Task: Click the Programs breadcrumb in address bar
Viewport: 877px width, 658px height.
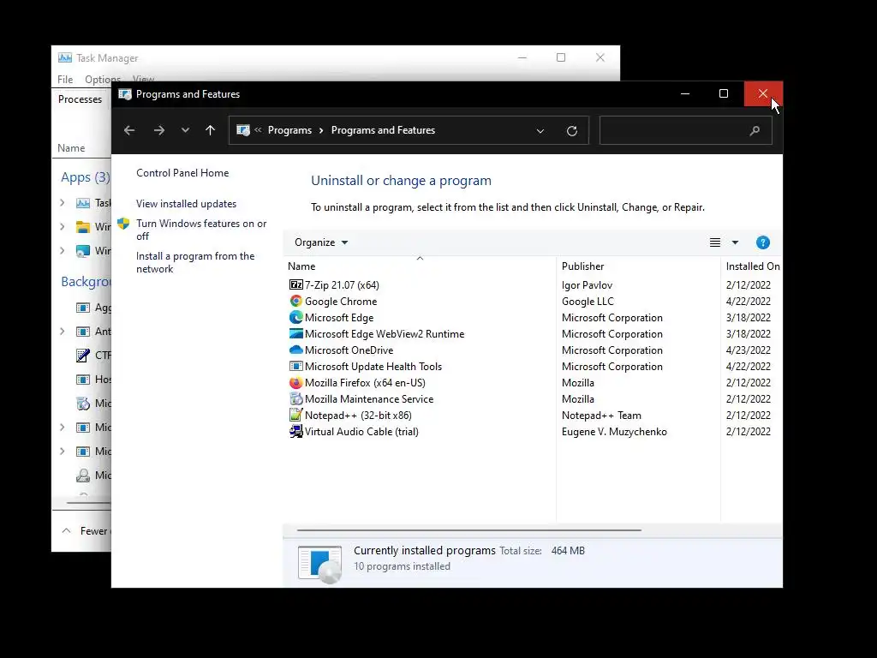Action: 289,130
